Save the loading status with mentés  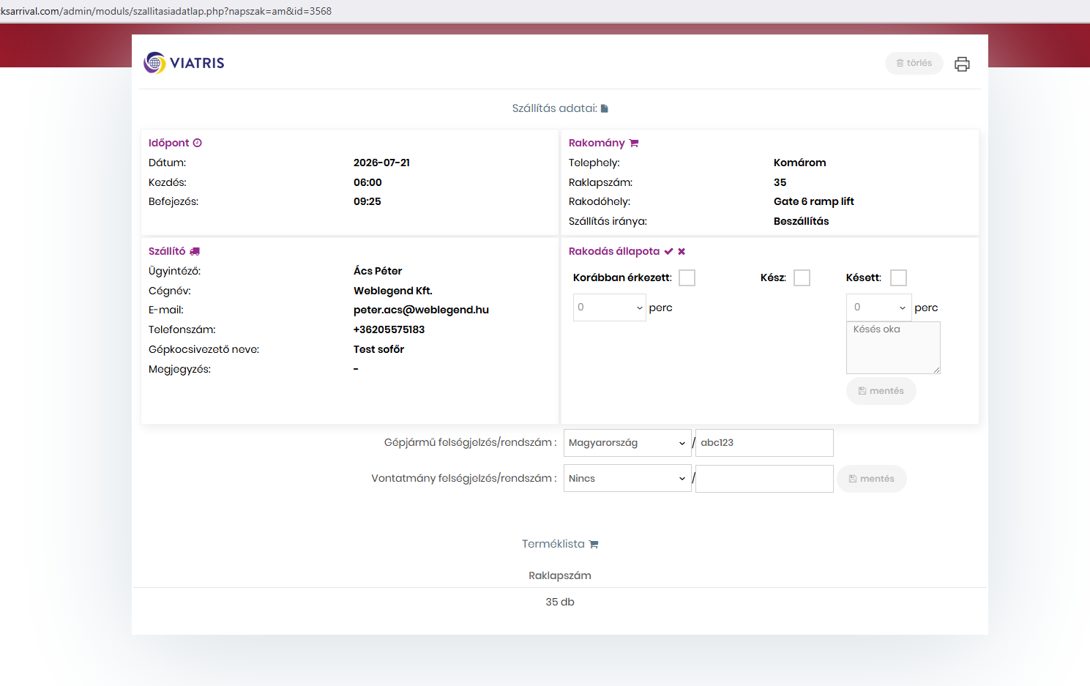click(x=881, y=391)
